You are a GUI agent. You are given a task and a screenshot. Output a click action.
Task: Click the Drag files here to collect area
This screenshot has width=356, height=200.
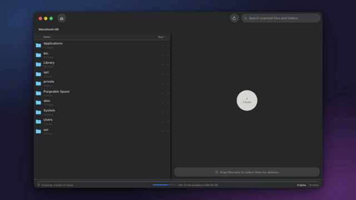(x=247, y=172)
